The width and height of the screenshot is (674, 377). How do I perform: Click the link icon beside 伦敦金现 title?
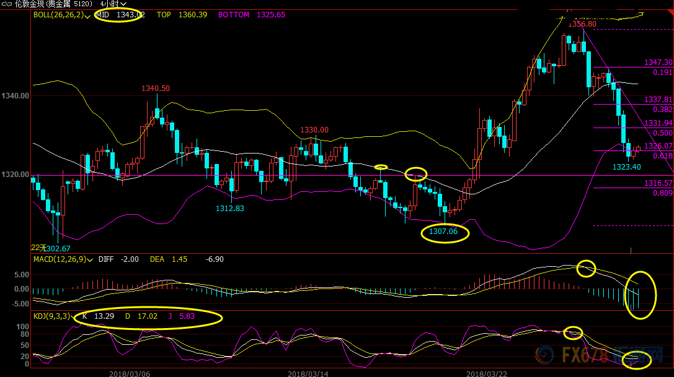click(6, 4)
